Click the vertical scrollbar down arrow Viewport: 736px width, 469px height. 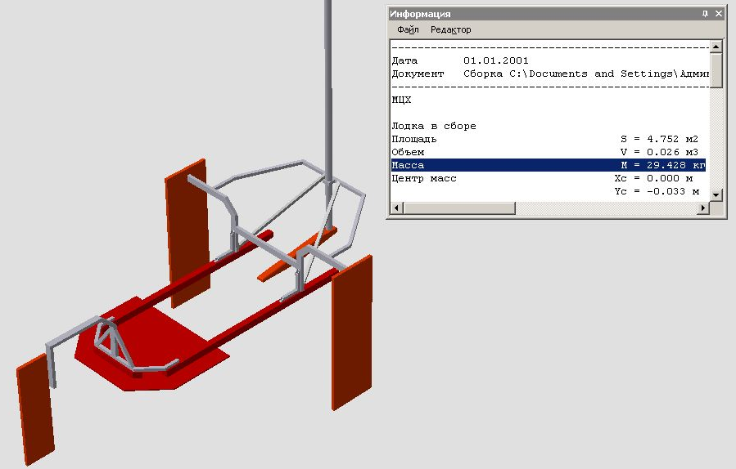coord(716,194)
